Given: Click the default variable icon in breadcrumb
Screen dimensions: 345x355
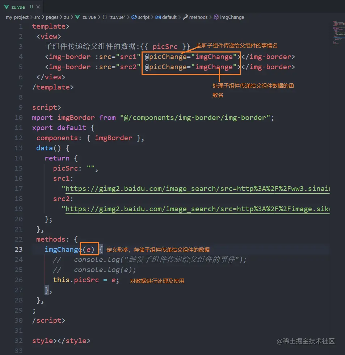Looking at the screenshot, I should click(158, 17).
